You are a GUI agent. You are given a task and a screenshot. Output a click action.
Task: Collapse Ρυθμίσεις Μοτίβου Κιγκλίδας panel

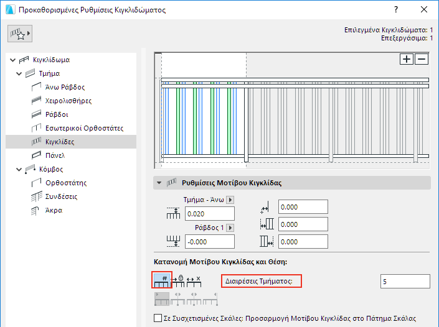(x=159, y=183)
